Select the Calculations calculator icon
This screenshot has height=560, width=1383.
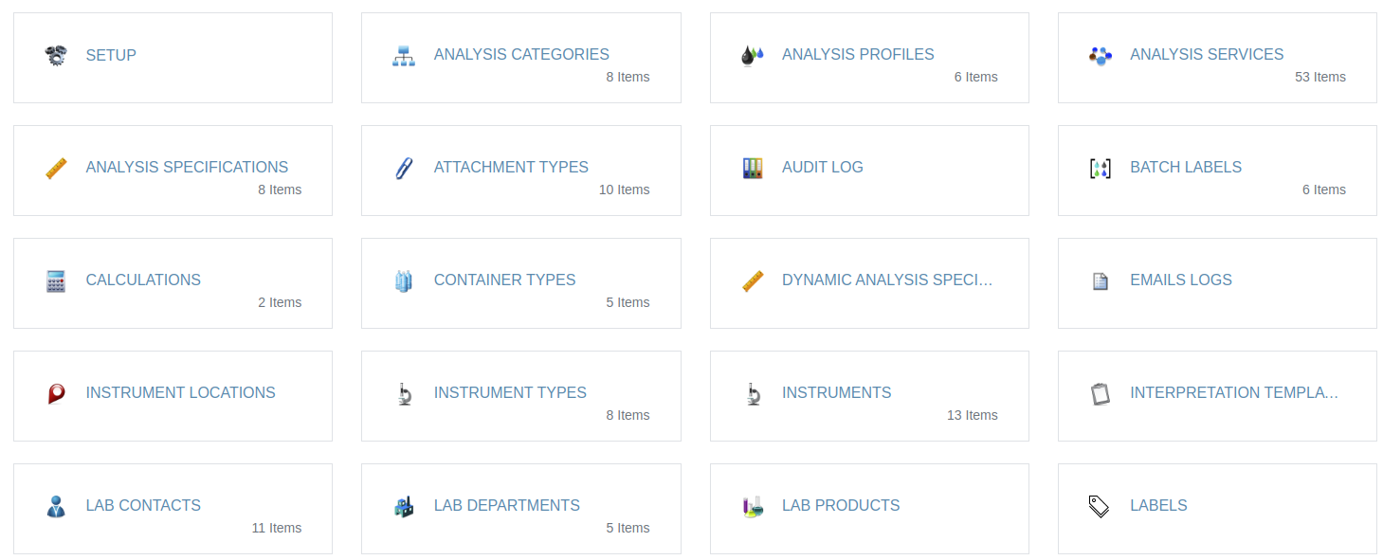56,280
